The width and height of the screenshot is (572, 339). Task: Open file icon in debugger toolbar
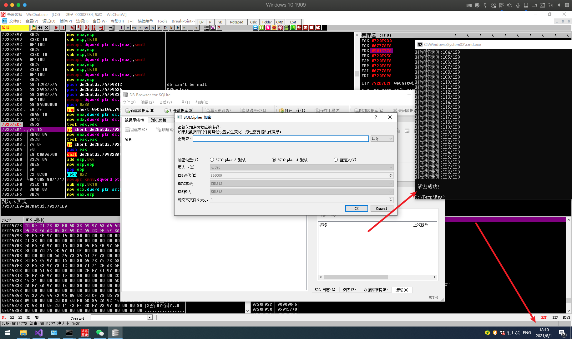(x=34, y=28)
